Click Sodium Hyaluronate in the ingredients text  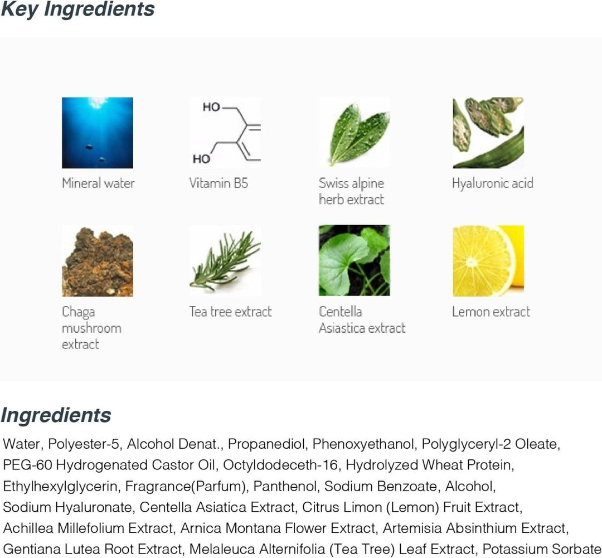click(67, 507)
